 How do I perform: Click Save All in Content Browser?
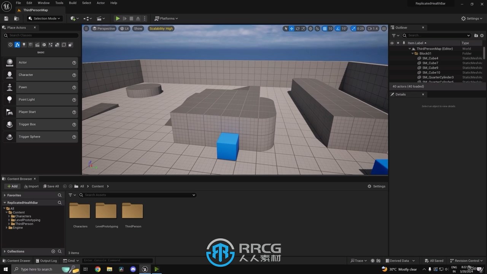click(51, 186)
